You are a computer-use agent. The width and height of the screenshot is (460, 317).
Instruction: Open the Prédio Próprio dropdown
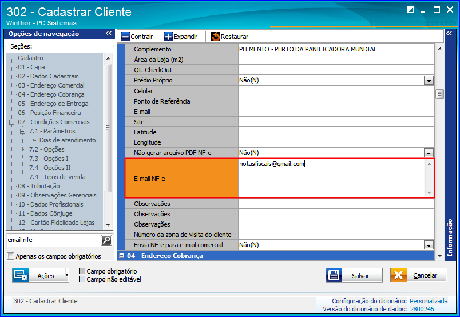pyautogui.click(x=429, y=81)
